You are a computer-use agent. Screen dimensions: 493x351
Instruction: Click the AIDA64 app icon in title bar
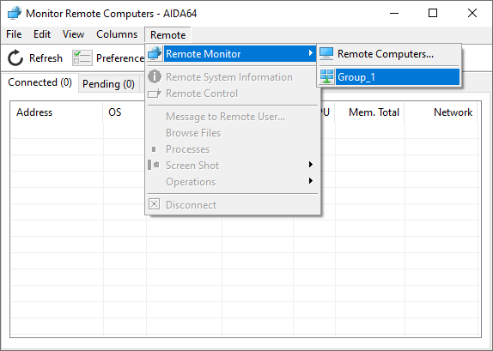click(x=15, y=13)
